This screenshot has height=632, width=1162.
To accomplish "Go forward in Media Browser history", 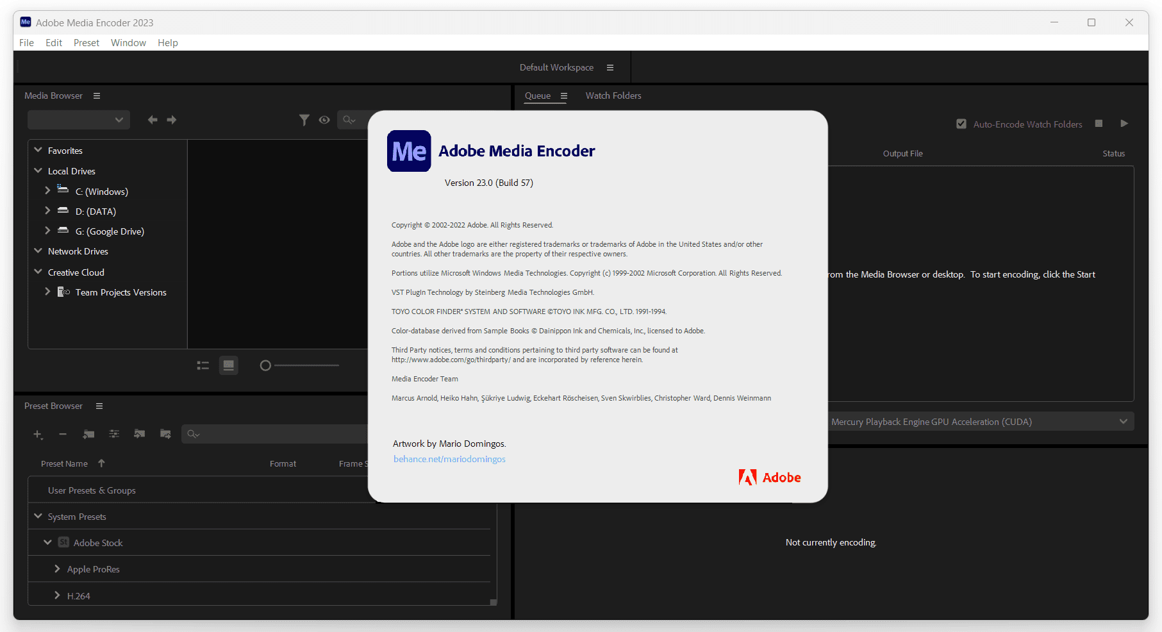I will coord(172,120).
